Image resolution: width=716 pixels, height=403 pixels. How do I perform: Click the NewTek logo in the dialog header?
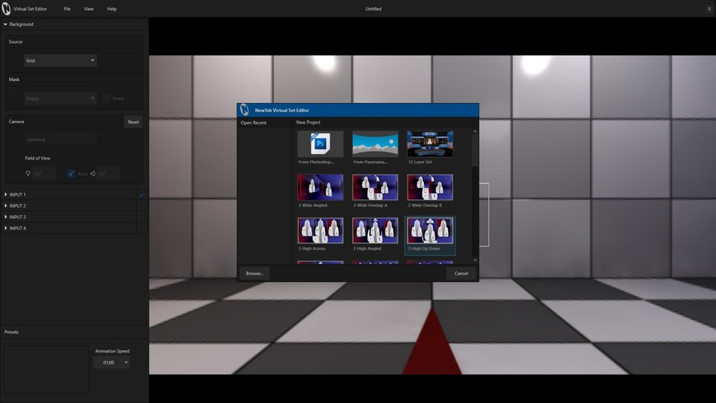coord(245,110)
